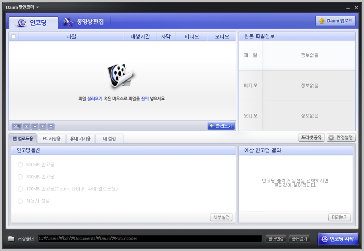Click the 파일 column header
The width and height of the screenshot is (364, 251).
tap(71, 37)
